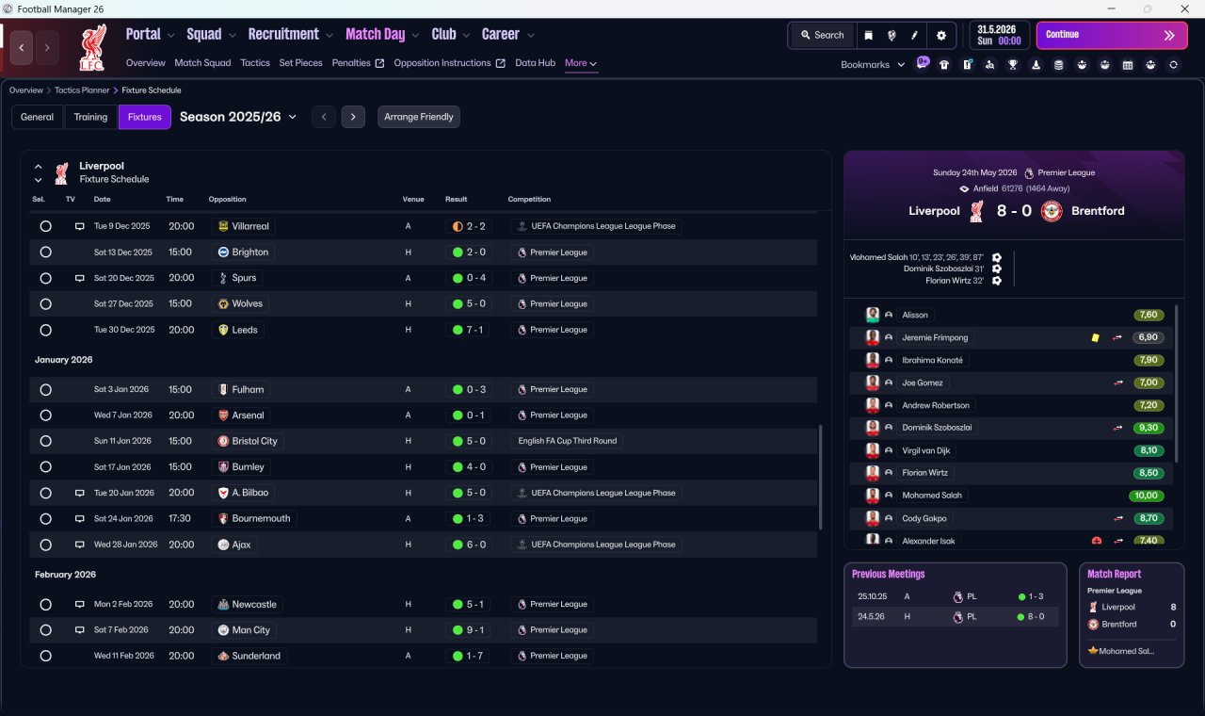The height and width of the screenshot is (716, 1205).
Task: Open the calendar bookmark shortcut
Action: point(1128,65)
